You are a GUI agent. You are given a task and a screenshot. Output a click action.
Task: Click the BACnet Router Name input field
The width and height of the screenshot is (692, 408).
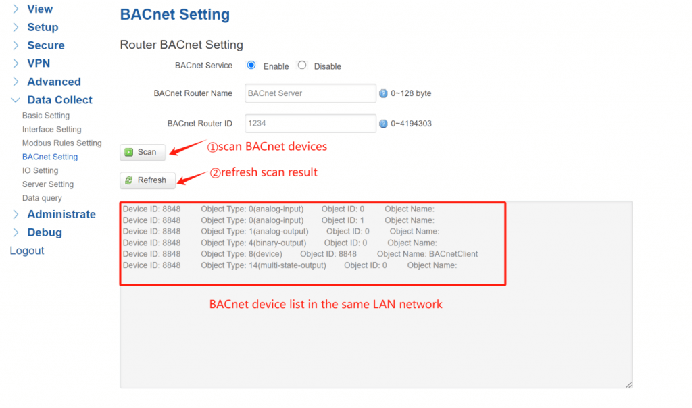[x=310, y=93]
